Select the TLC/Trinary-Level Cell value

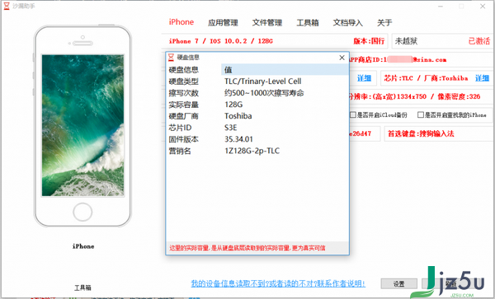pyautogui.click(x=262, y=82)
